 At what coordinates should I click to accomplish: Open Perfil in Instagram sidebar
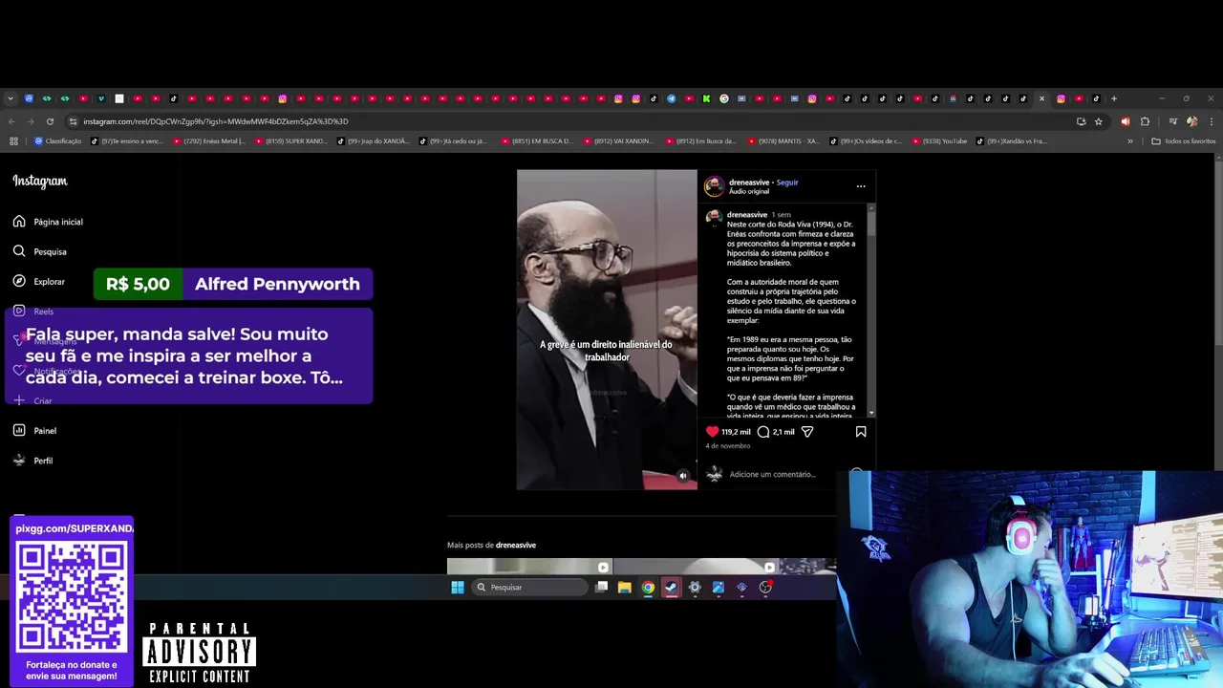click(33, 461)
